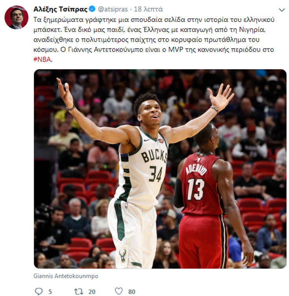Click the retweet count 20
Screen dimensions: 289x296
(92, 292)
